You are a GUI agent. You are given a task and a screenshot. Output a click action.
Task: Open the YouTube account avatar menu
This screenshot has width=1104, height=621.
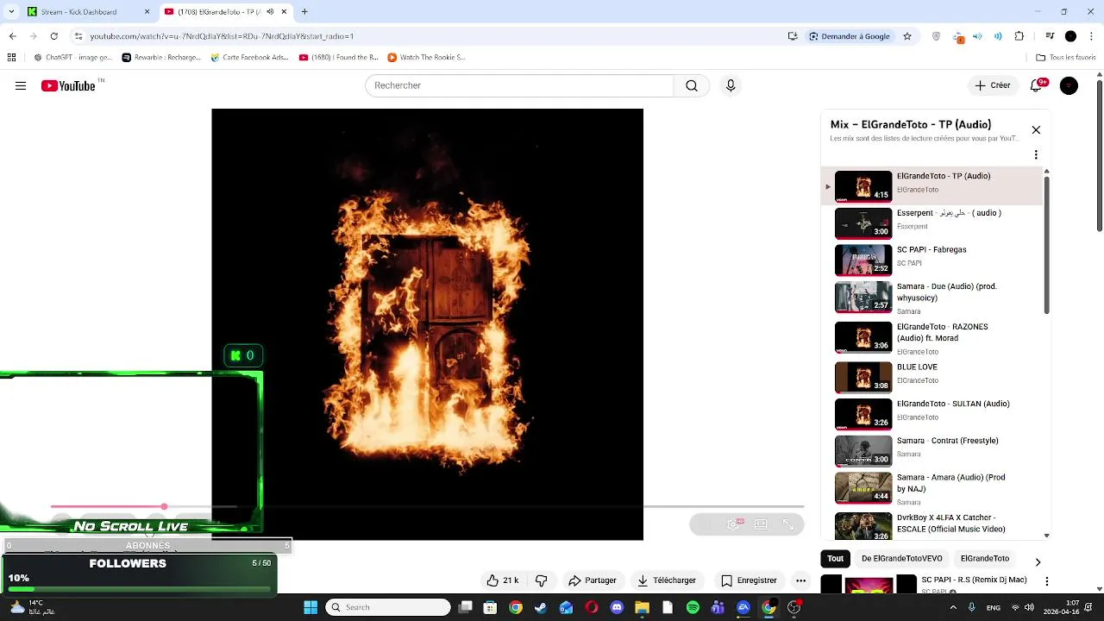[x=1069, y=85]
